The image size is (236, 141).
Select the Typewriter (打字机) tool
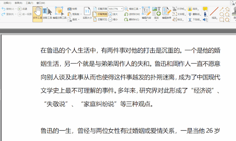[179, 9]
